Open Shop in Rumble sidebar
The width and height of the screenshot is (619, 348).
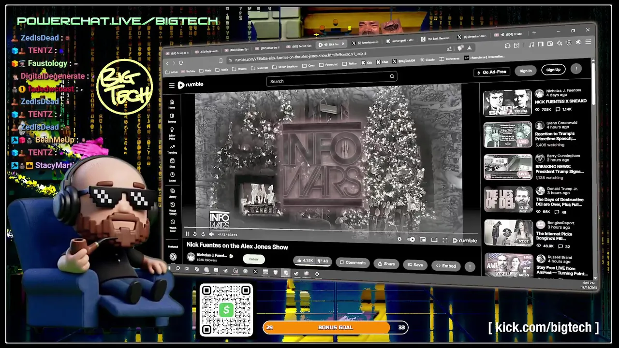pos(172,163)
